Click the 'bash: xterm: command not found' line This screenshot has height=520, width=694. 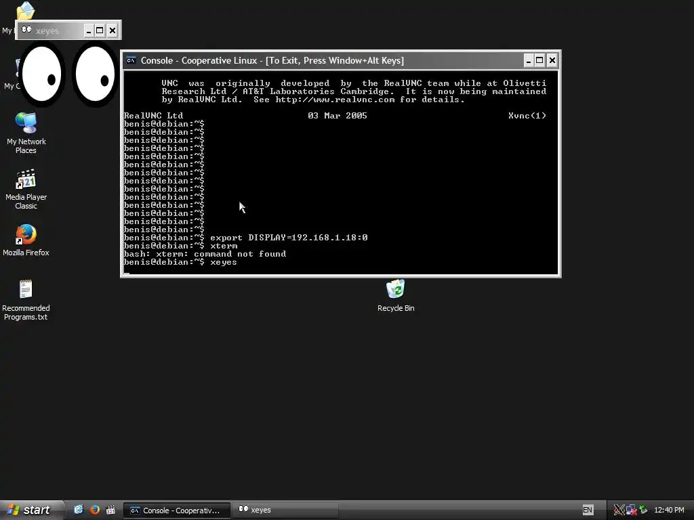tap(205, 254)
